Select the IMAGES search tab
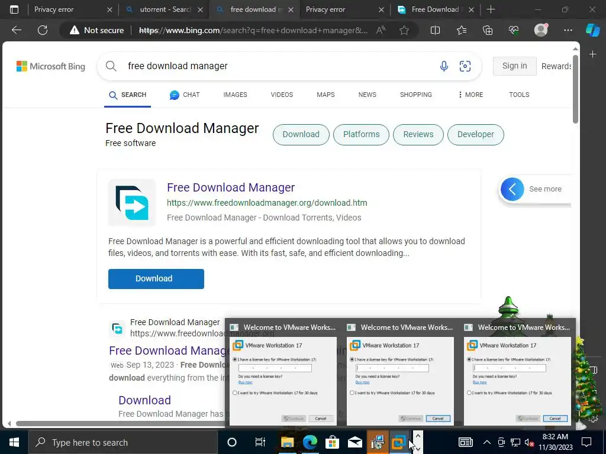The image size is (606, 454). (235, 95)
